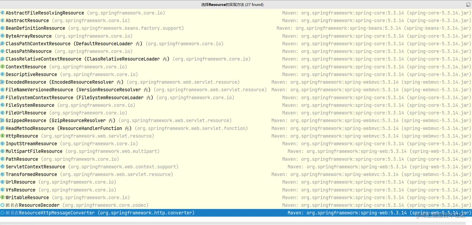
Task: Pick the ServletContextResource row
Action: pyautogui.click(x=236, y=167)
